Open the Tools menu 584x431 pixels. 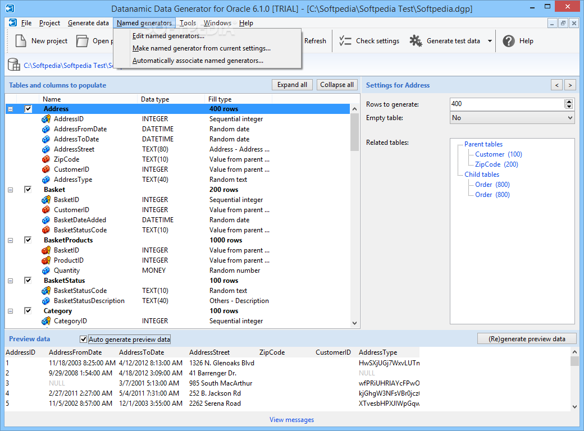click(x=188, y=23)
